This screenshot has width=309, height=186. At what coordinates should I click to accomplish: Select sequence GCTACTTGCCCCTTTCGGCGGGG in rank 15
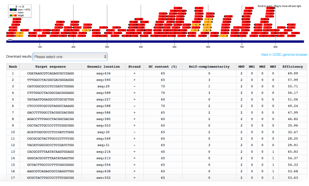[50, 165]
